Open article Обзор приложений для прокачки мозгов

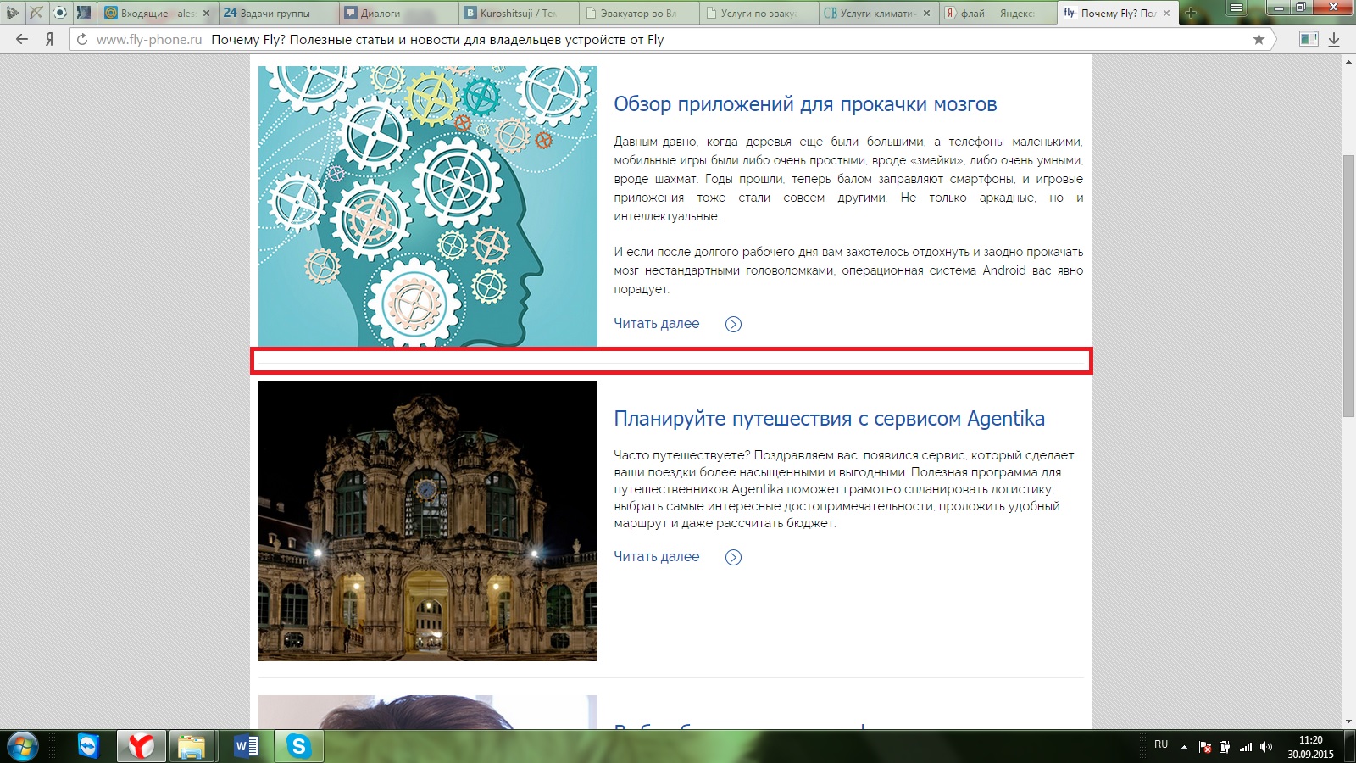tap(805, 104)
